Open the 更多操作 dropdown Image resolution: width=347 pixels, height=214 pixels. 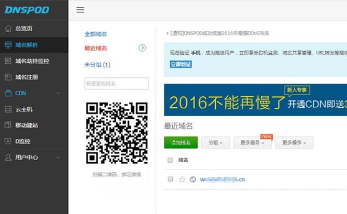coord(294,142)
